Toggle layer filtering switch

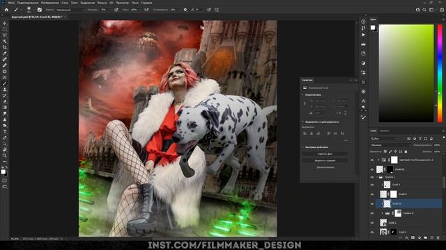pyautogui.click(x=444, y=138)
